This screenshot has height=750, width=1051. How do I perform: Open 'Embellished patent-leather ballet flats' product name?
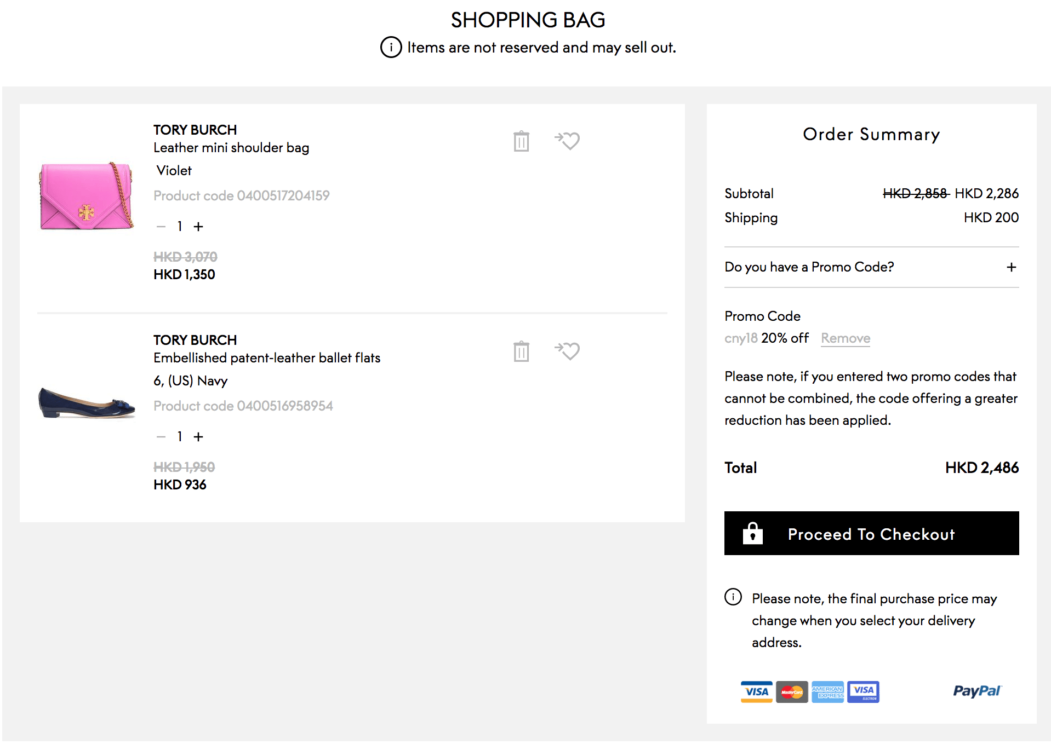coord(267,358)
